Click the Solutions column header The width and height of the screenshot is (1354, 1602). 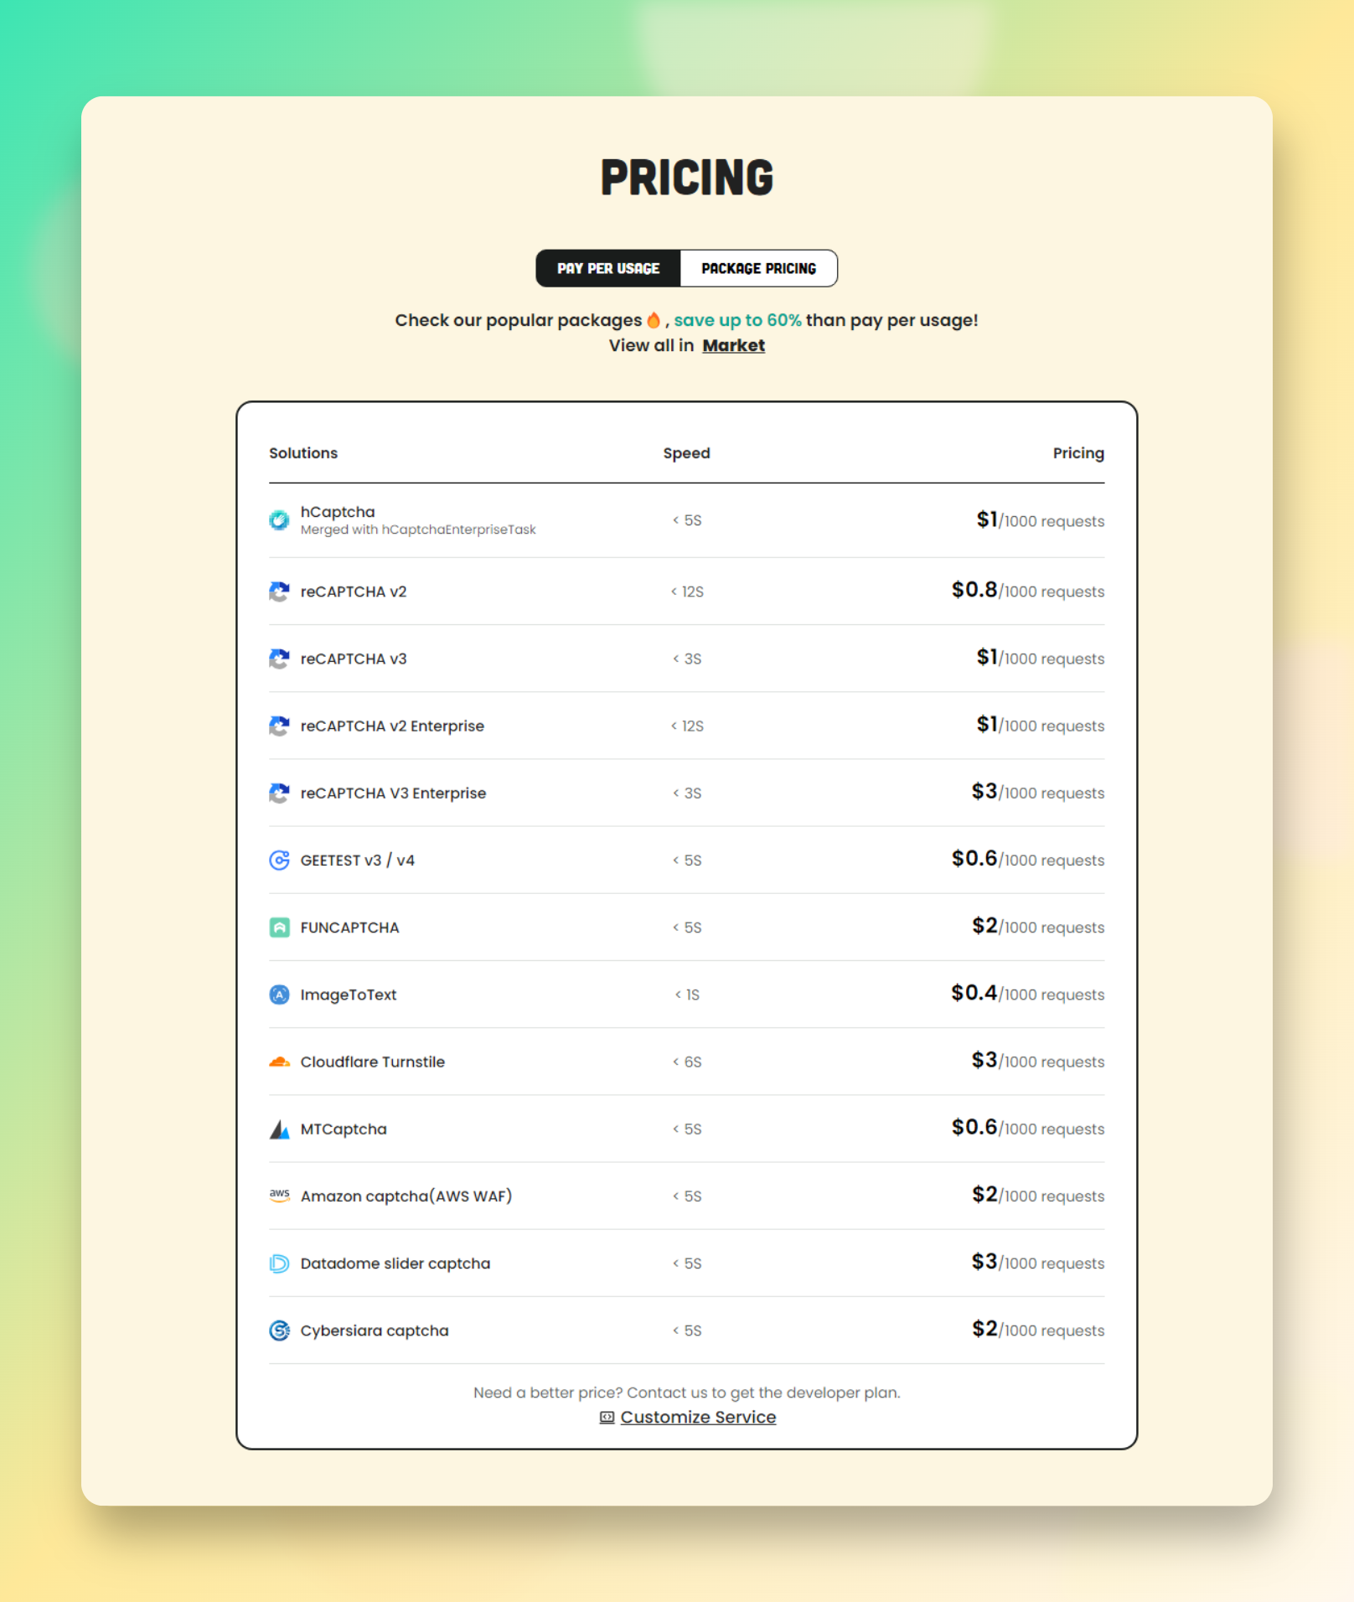tap(303, 452)
